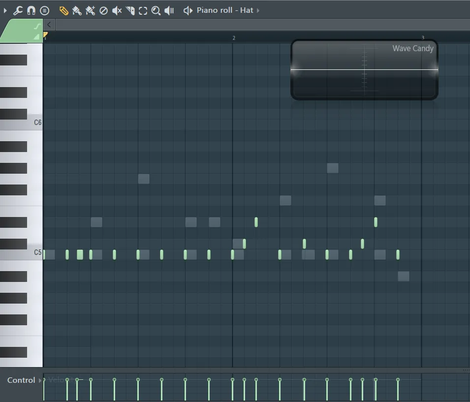This screenshot has width=470, height=402.
Task: Open the Piano roll - Hat channel selector
Action: [225, 10]
